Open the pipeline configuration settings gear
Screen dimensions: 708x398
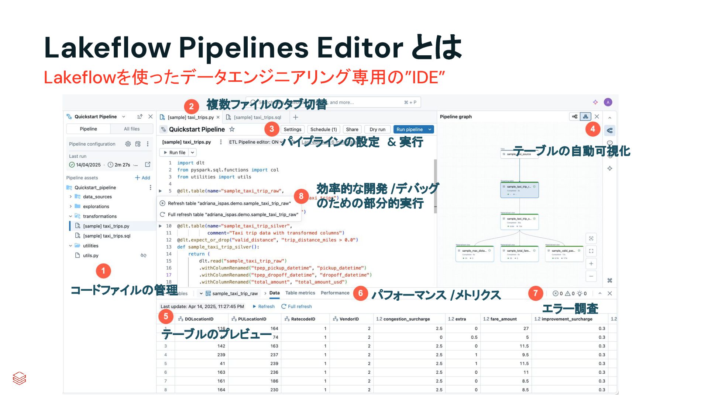point(128,144)
